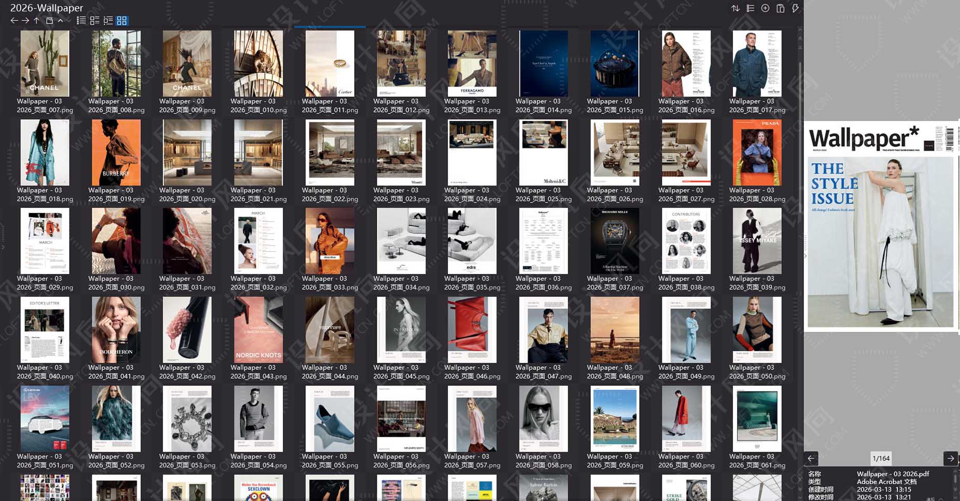Click the paste clipboard icon
960x501 pixels.
click(780, 8)
